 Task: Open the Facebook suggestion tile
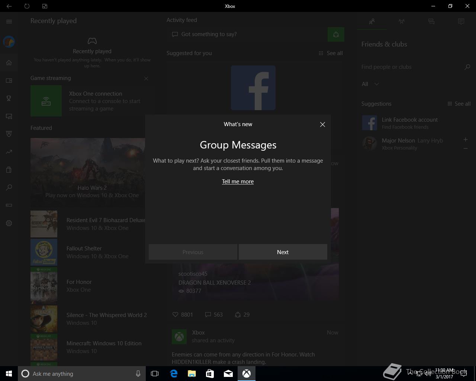tap(253, 88)
